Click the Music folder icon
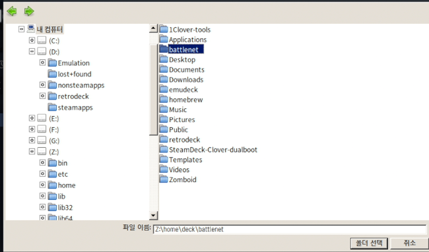 coord(164,110)
